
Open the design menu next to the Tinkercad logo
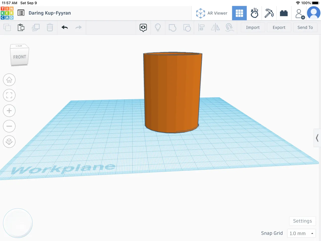pyautogui.click(x=21, y=13)
